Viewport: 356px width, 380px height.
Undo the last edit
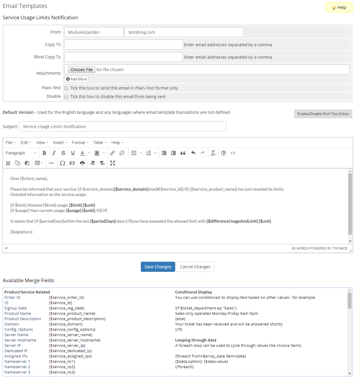pos(193,153)
